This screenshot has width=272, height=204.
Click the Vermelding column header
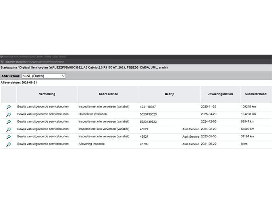click(x=47, y=94)
